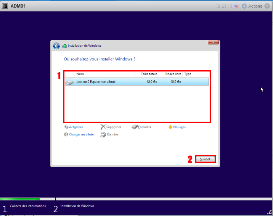Close the Installation de Windows dialog

[213, 42]
